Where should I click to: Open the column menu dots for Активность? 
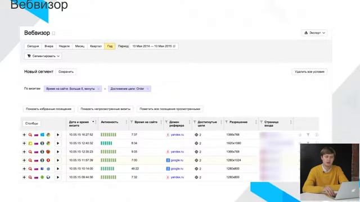126,122
